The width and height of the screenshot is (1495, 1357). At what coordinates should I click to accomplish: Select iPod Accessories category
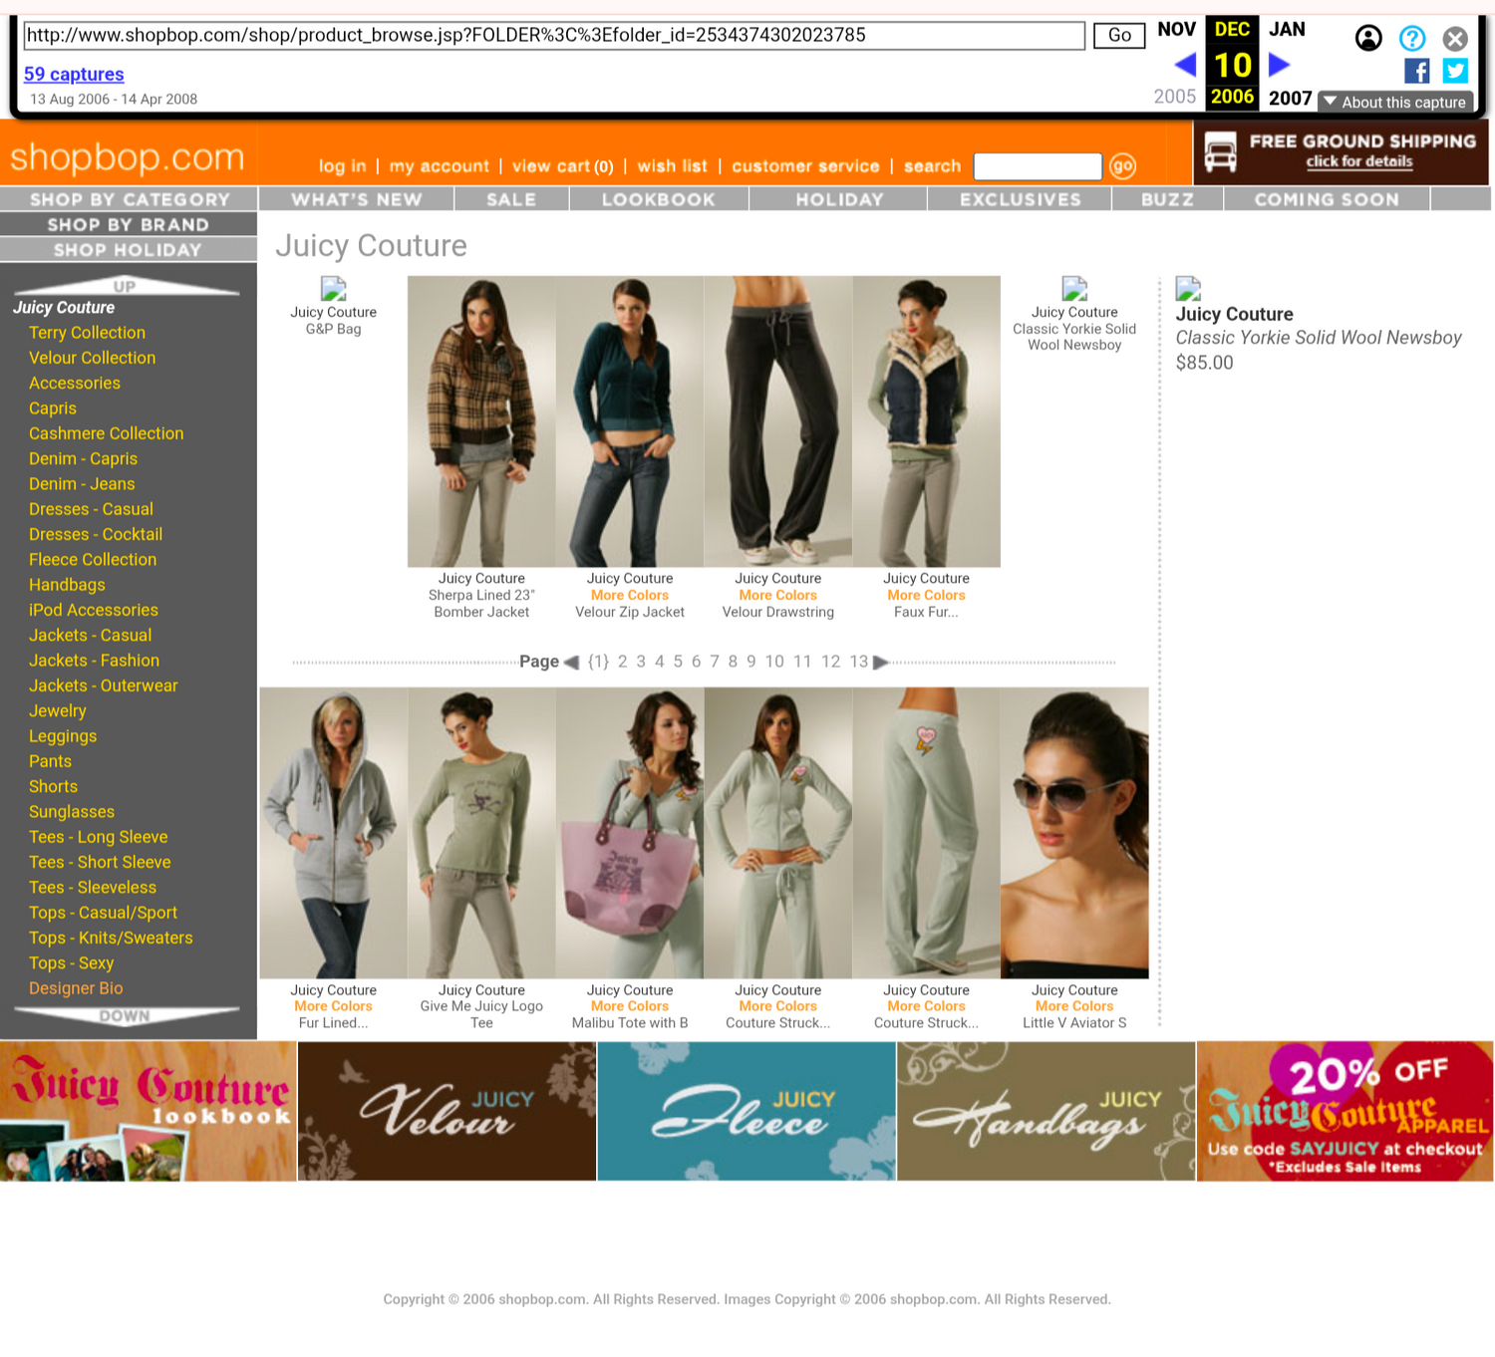(x=94, y=610)
